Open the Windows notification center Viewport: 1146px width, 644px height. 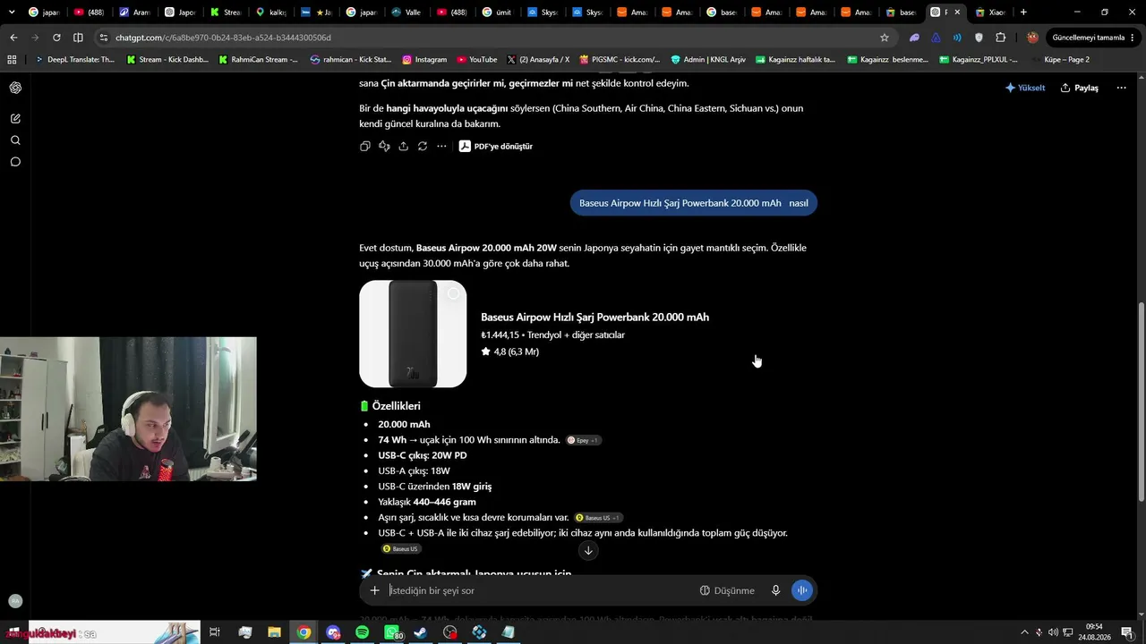pos(1128,632)
